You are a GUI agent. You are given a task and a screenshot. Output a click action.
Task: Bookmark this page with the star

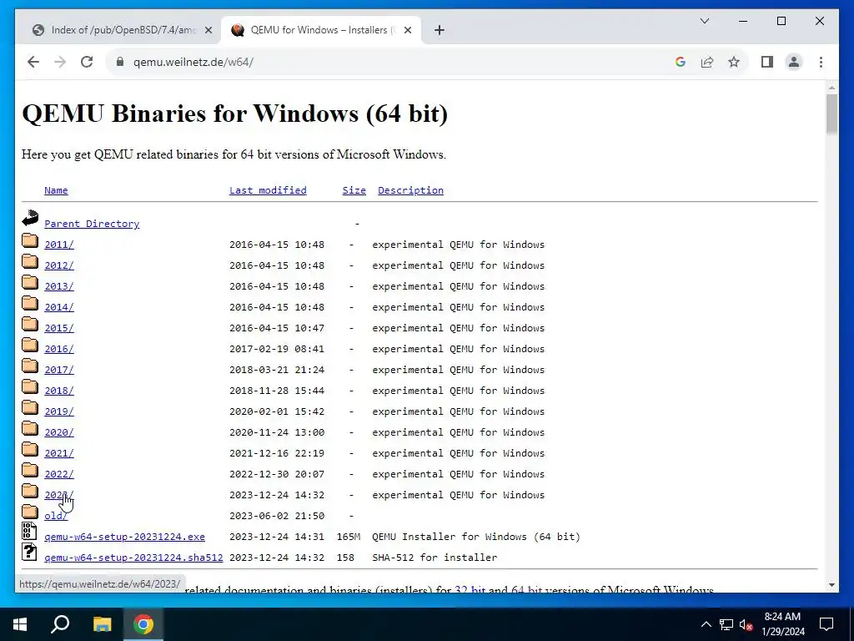[x=734, y=62]
